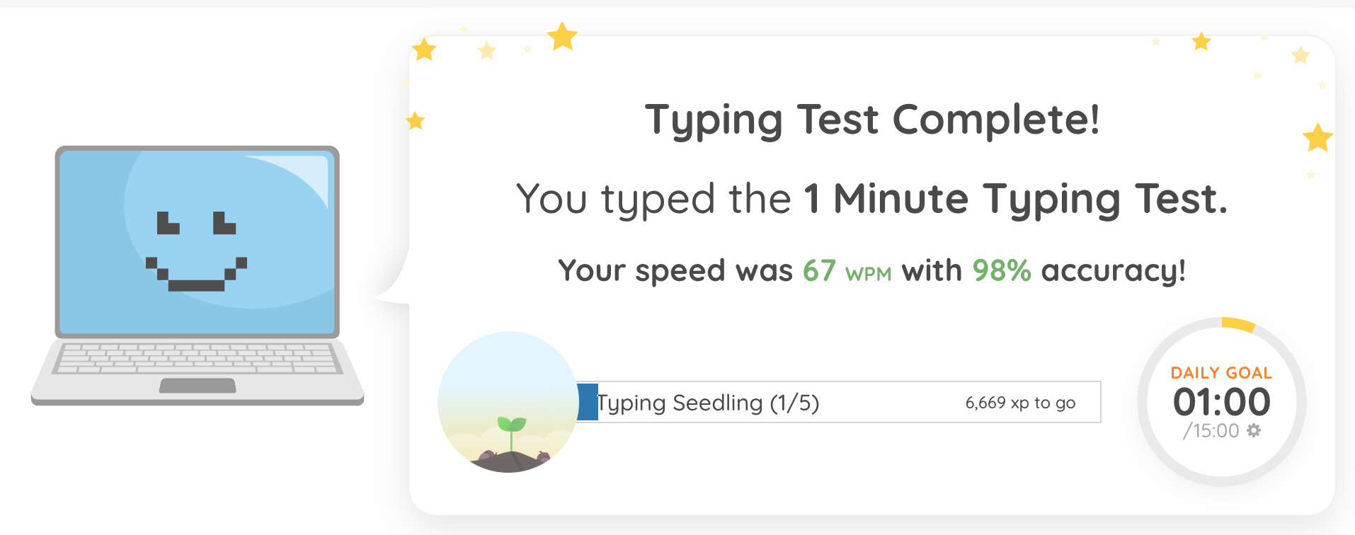The height and width of the screenshot is (535, 1355).
Task: Click the blue filled portion of progress bar
Action: pyautogui.click(x=588, y=402)
